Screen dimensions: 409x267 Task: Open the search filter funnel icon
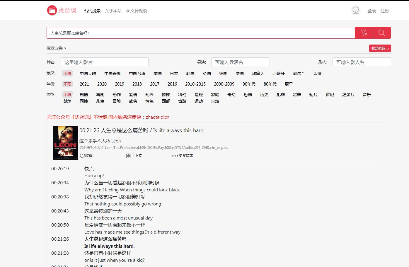tap(364, 33)
